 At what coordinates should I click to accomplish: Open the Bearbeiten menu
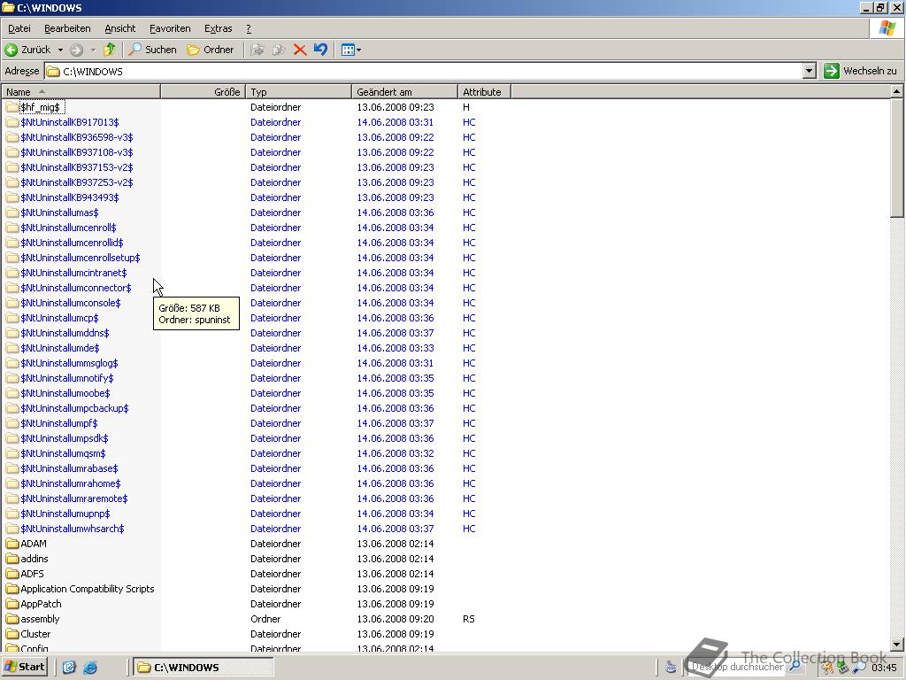[67, 28]
